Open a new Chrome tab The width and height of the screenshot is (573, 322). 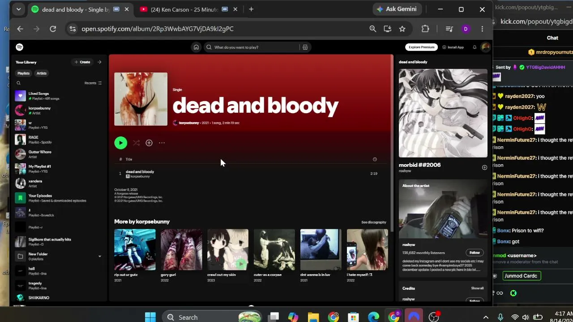point(251,9)
